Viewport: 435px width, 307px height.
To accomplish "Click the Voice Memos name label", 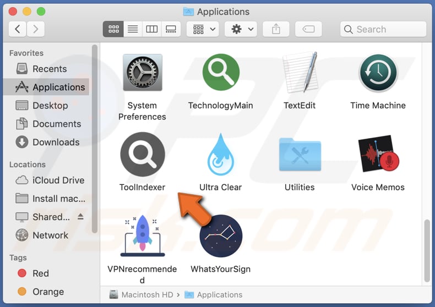I will pyautogui.click(x=378, y=187).
